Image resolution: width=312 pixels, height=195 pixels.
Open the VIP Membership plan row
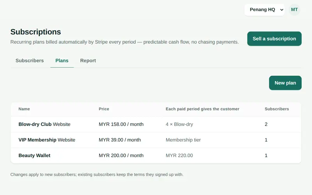coord(156,140)
